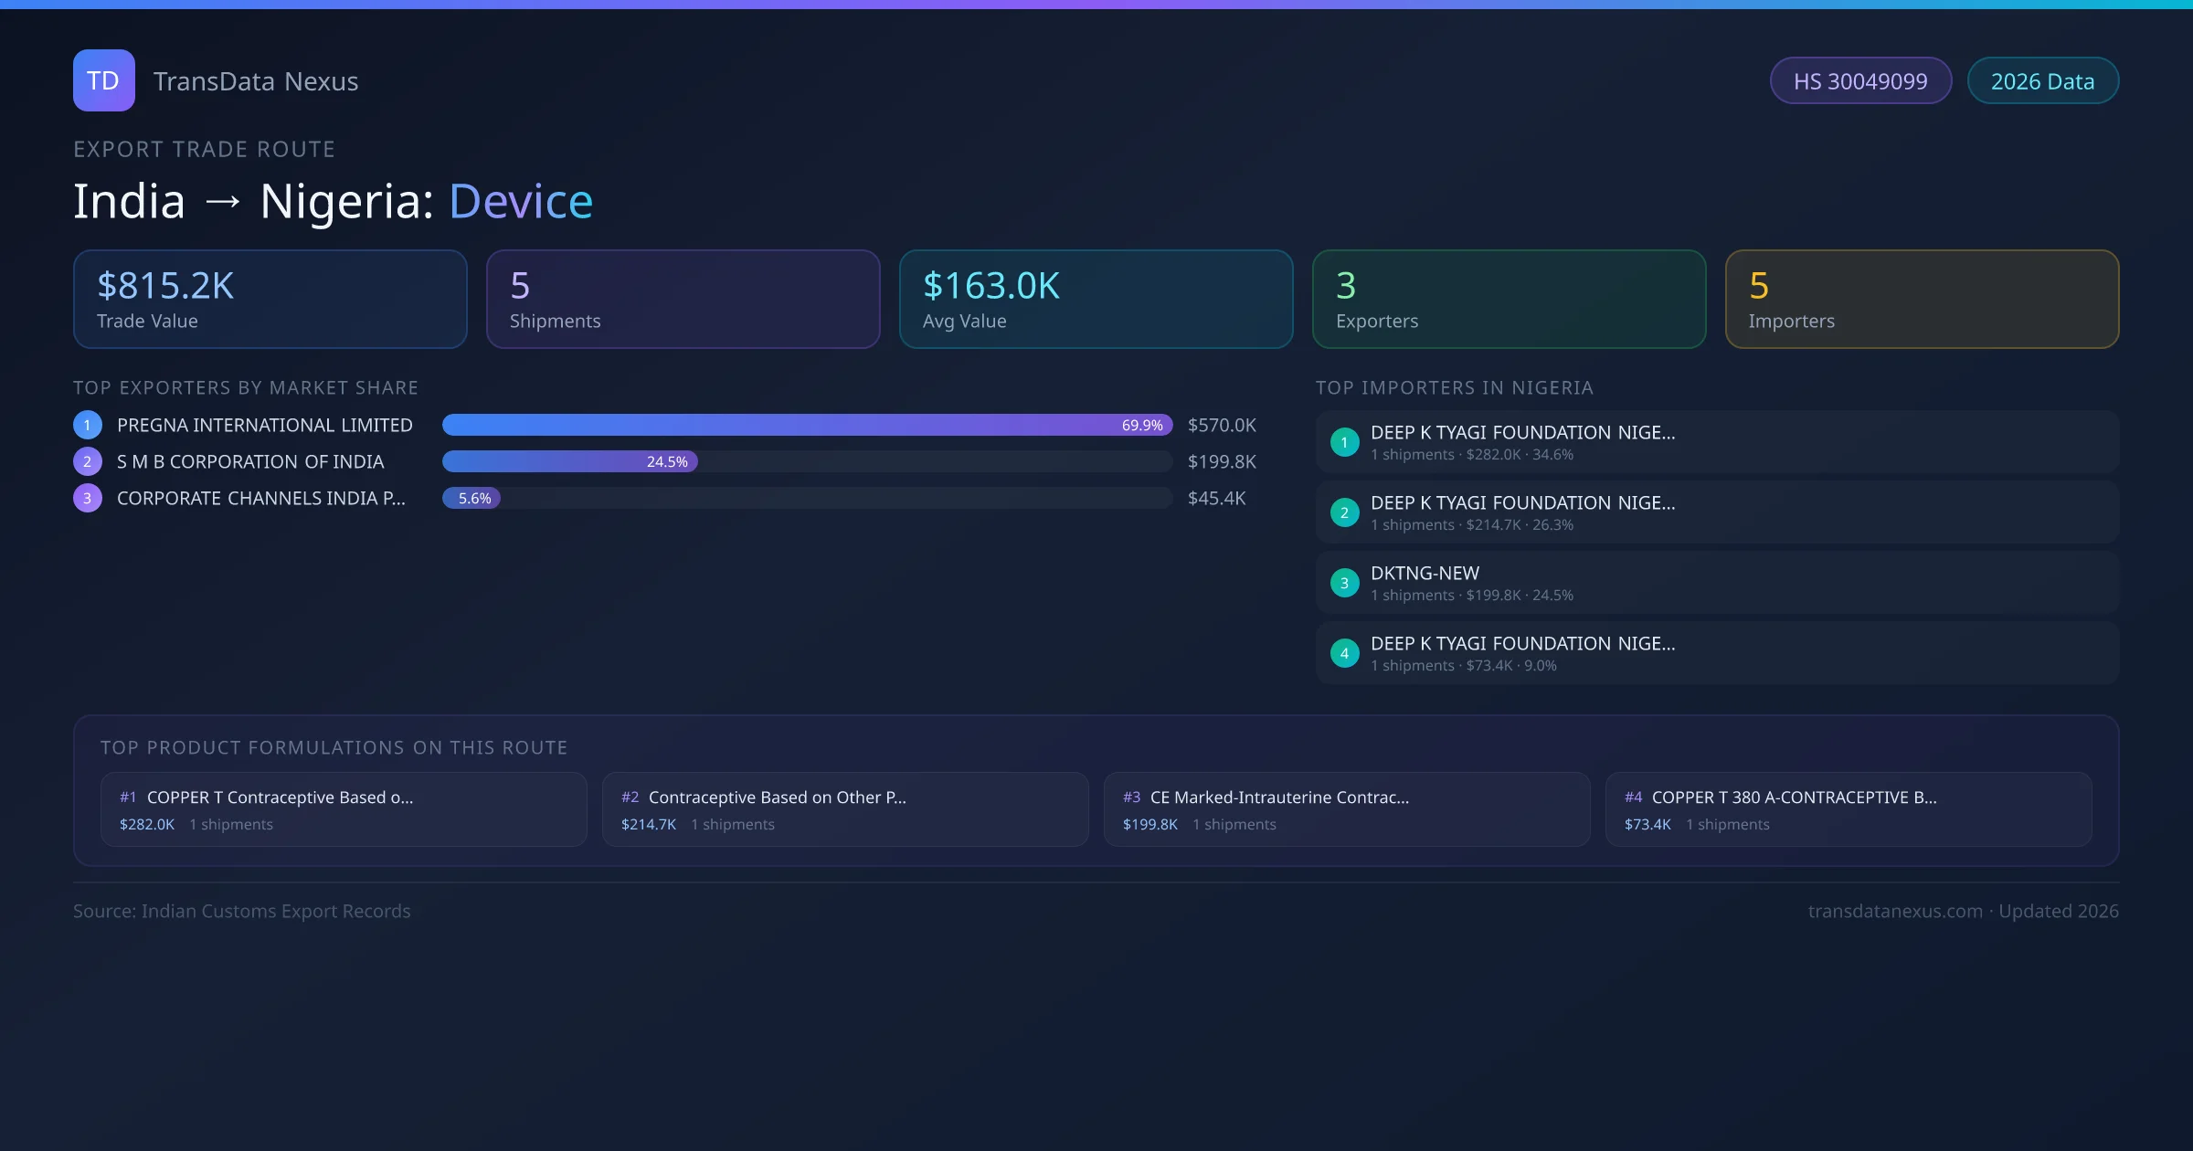Click green rank 4 importer badge
Viewport: 2193px width, 1151px height.
(x=1344, y=653)
